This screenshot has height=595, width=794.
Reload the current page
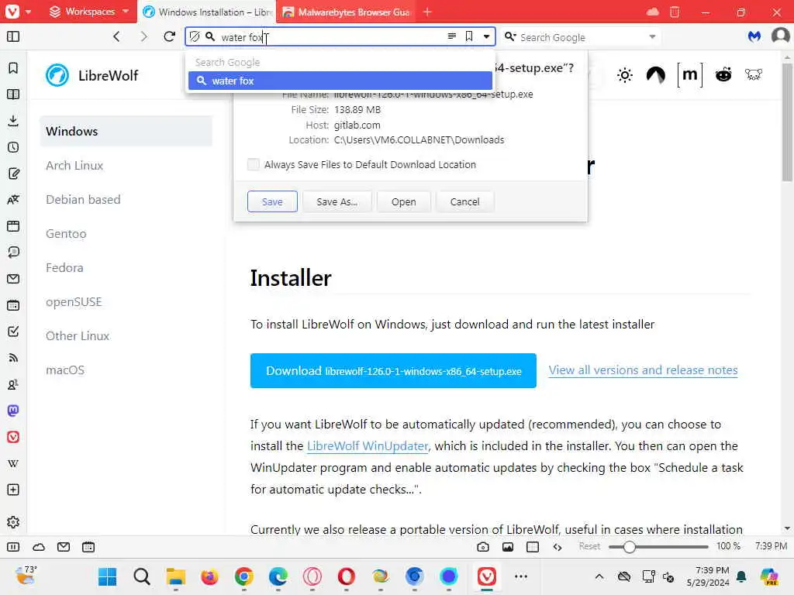point(170,36)
